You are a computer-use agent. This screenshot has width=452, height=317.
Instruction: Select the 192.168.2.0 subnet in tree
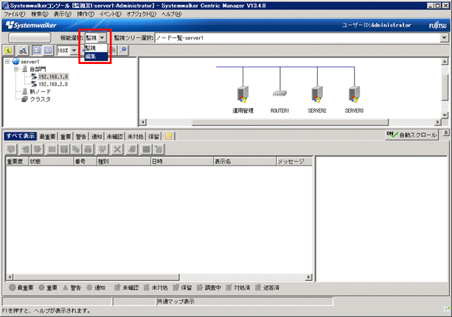tap(53, 85)
